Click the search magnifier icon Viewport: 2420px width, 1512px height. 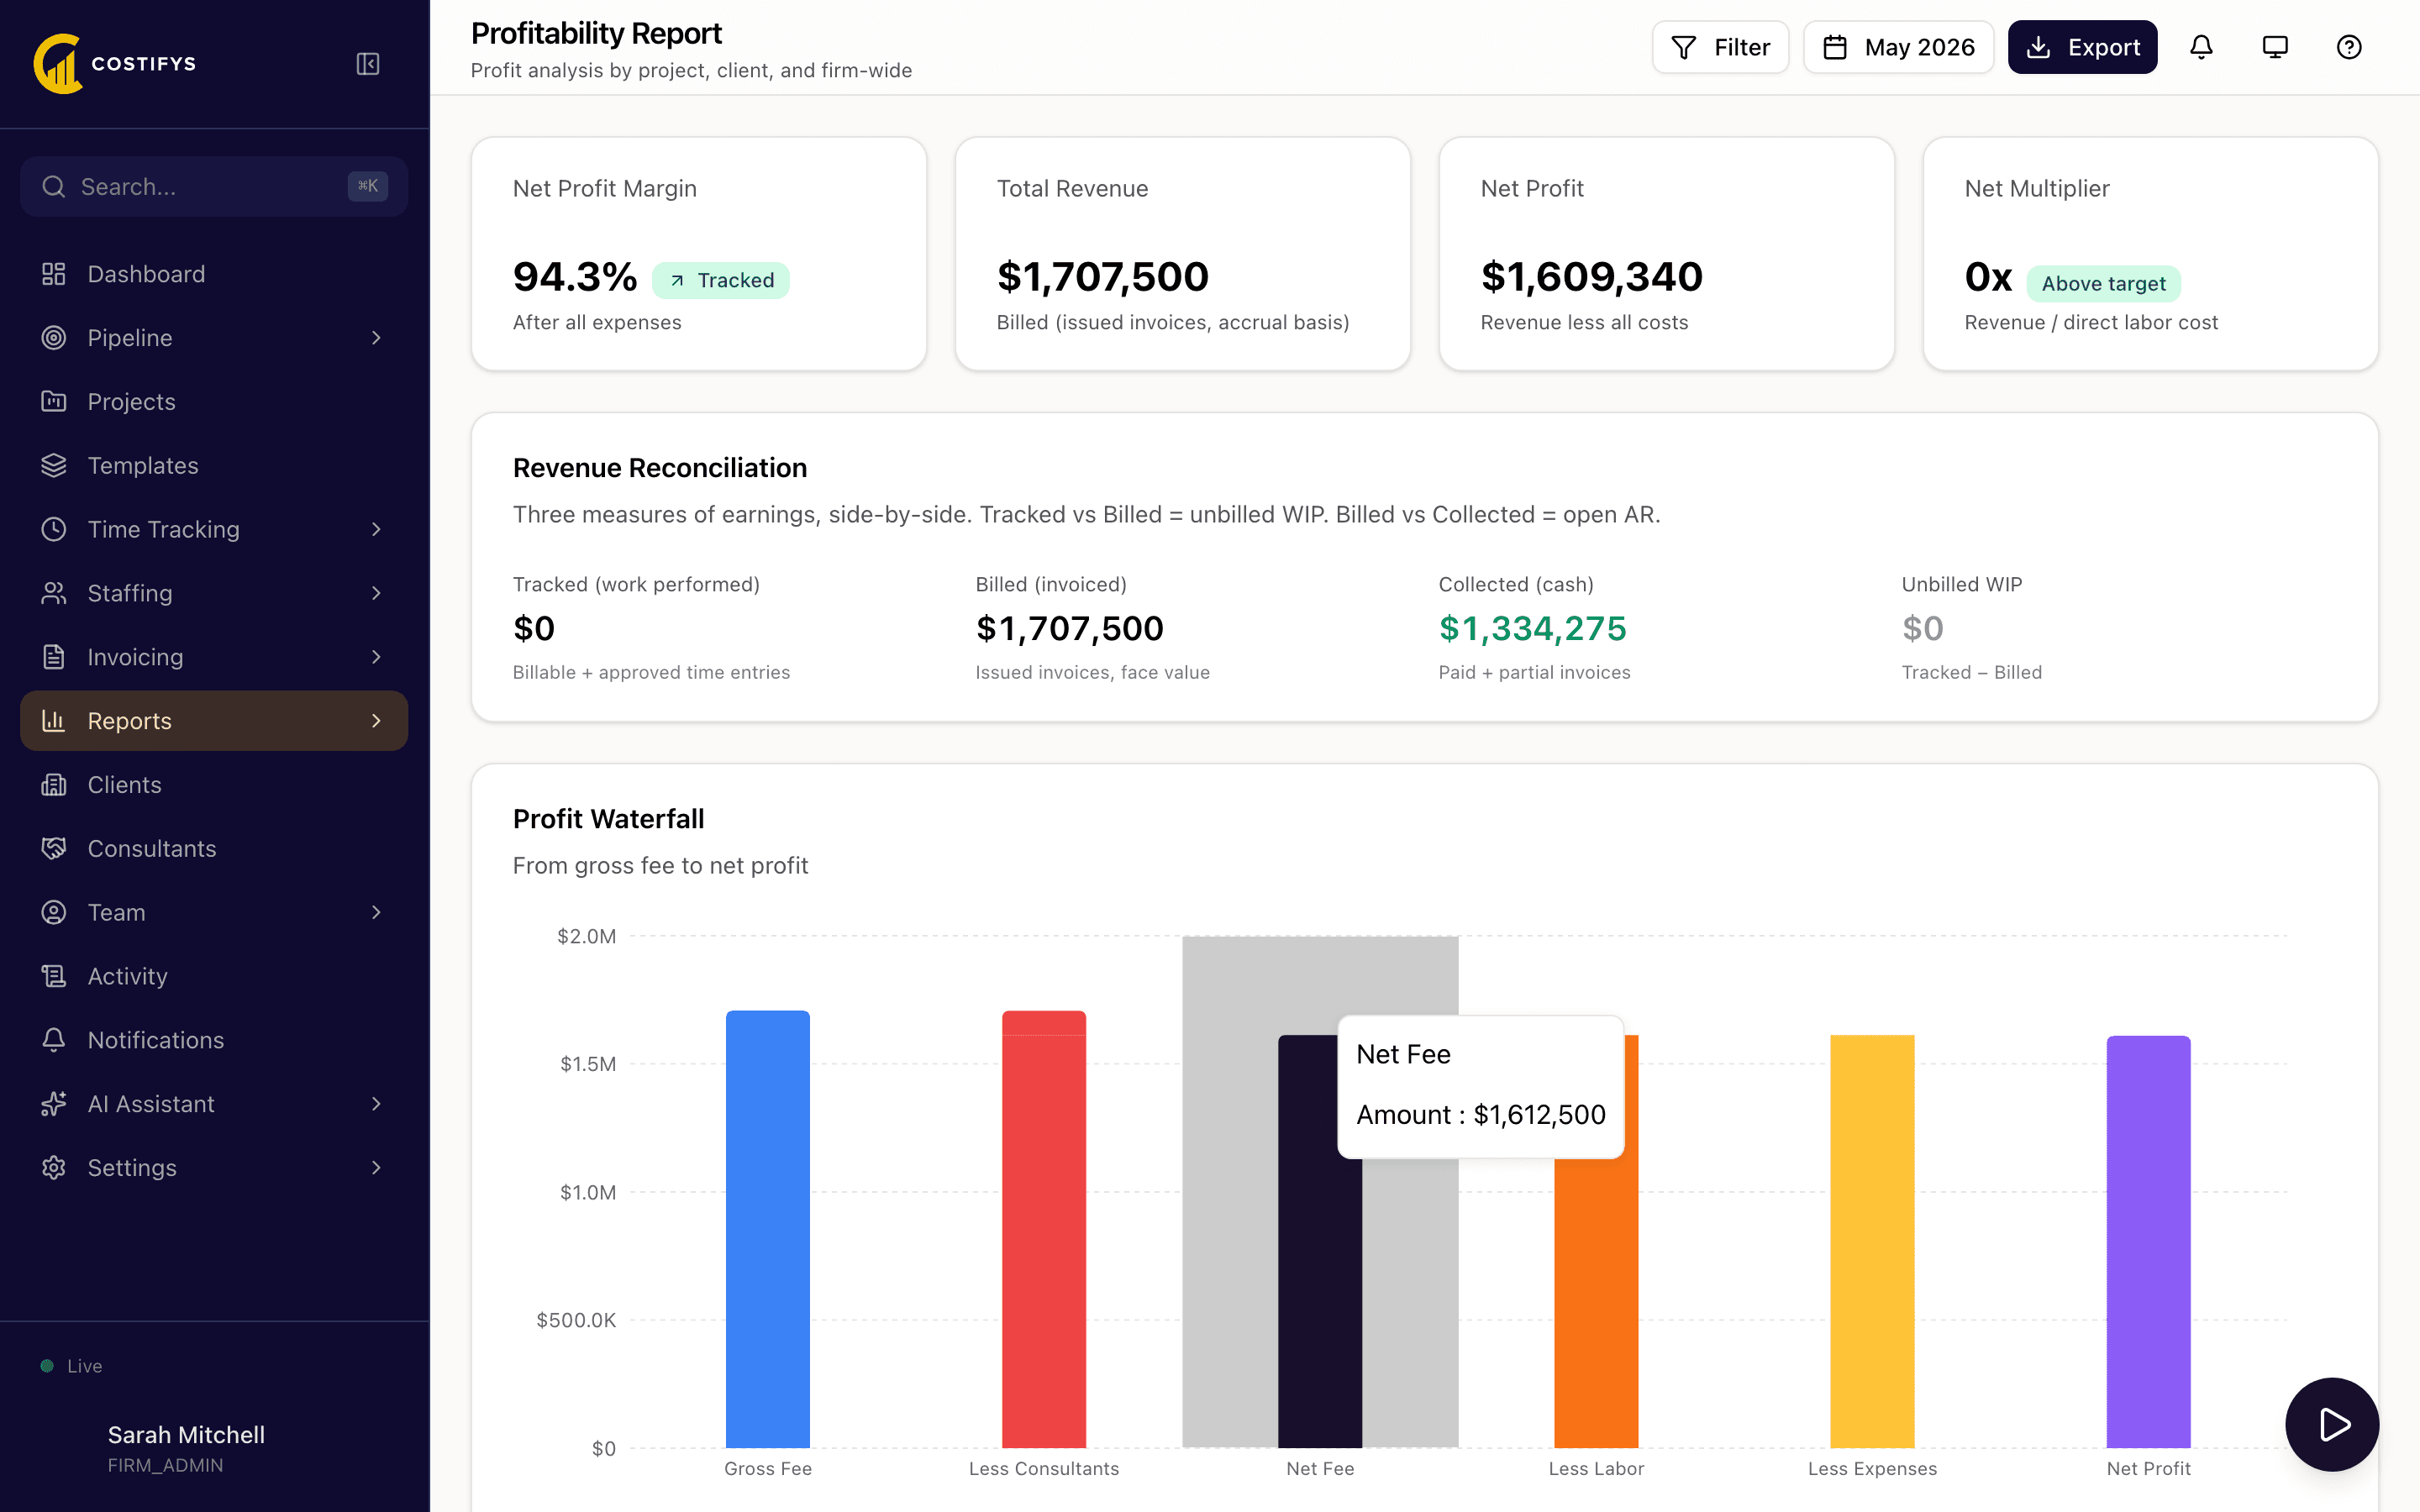pos(54,187)
